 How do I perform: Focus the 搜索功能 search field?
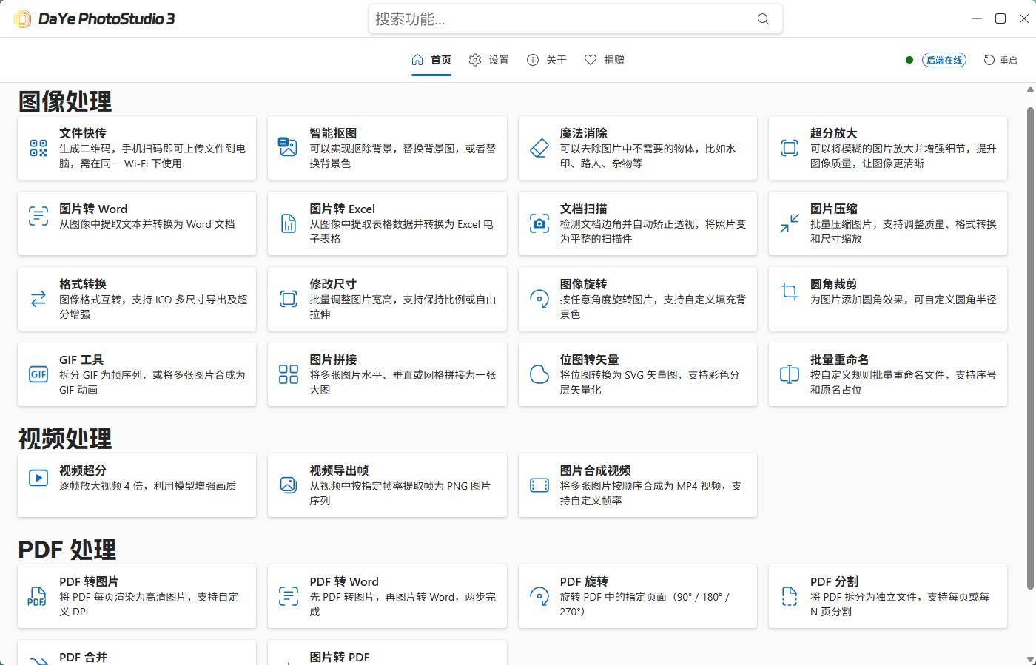pos(575,19)
